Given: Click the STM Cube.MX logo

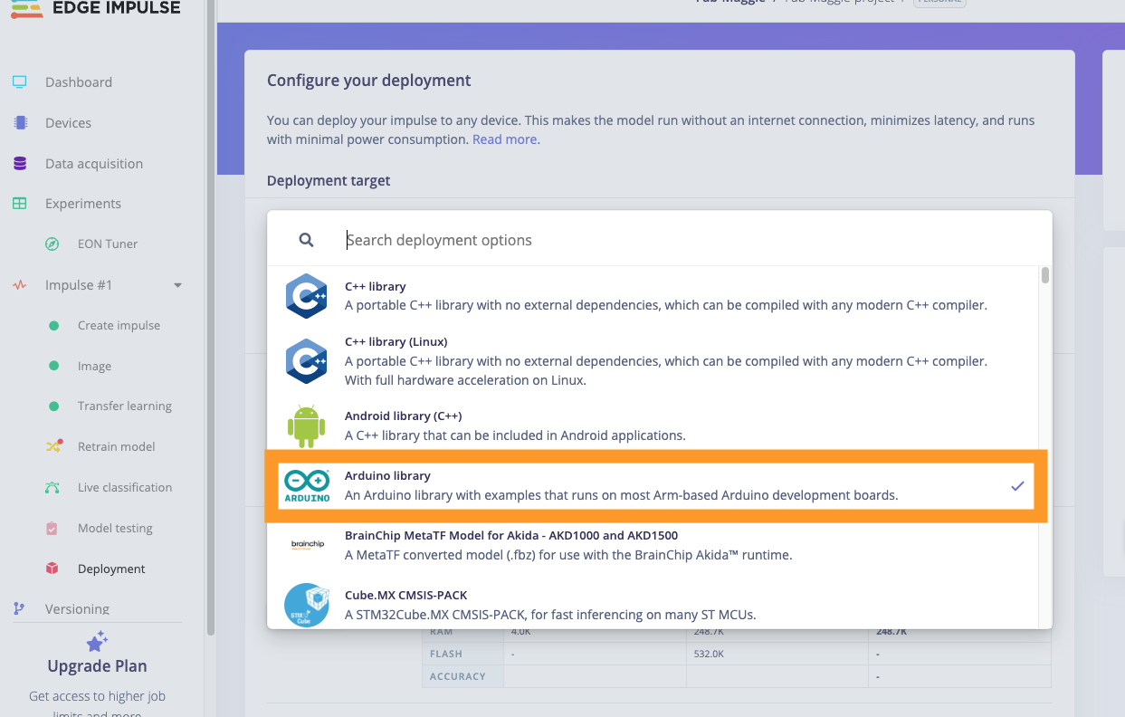Looking at the screenshot, I should [x=306, y=606].
